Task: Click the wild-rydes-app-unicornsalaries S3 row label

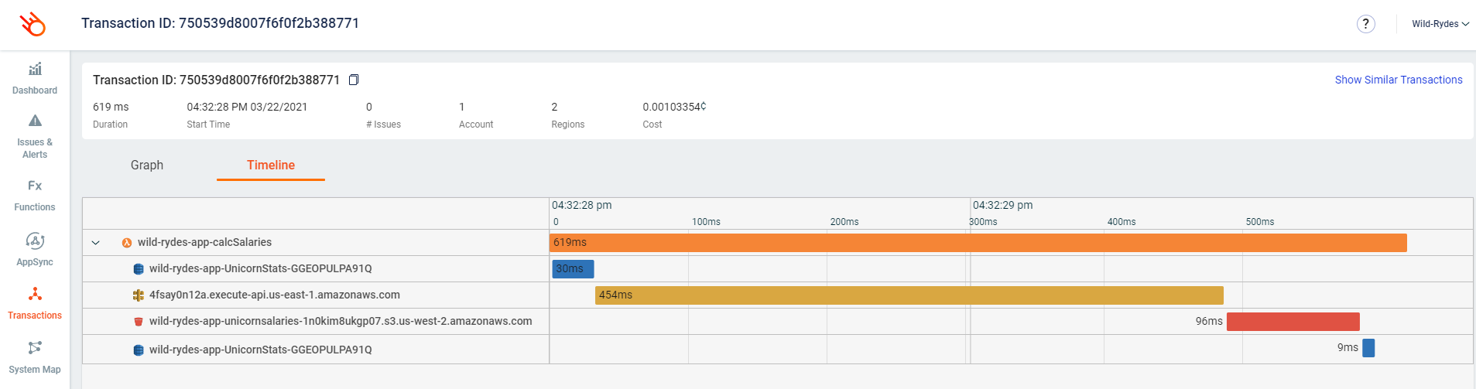Action: tap(341, 321)
